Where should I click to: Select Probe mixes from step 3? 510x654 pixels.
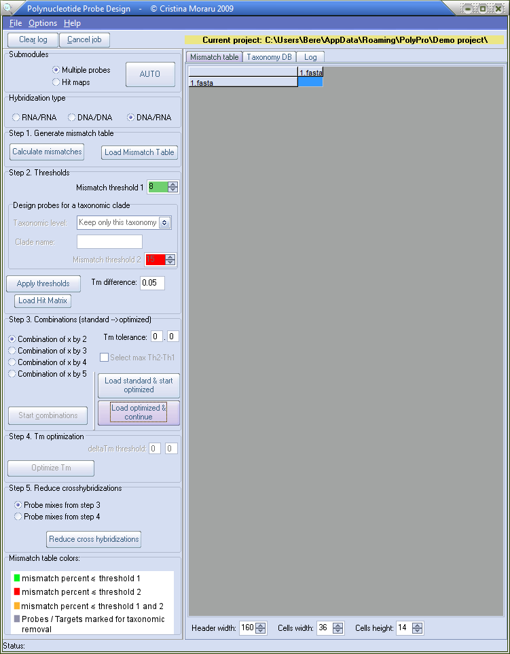[x=18, y=505]
